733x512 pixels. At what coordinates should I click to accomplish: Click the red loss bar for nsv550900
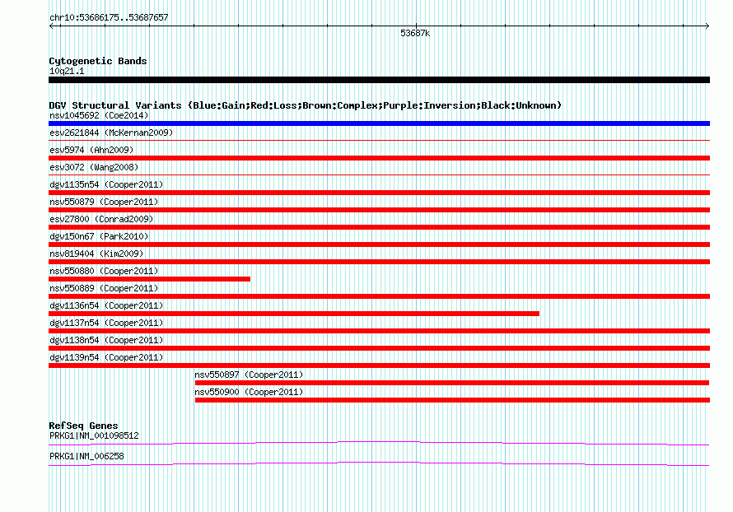[452, 400]
